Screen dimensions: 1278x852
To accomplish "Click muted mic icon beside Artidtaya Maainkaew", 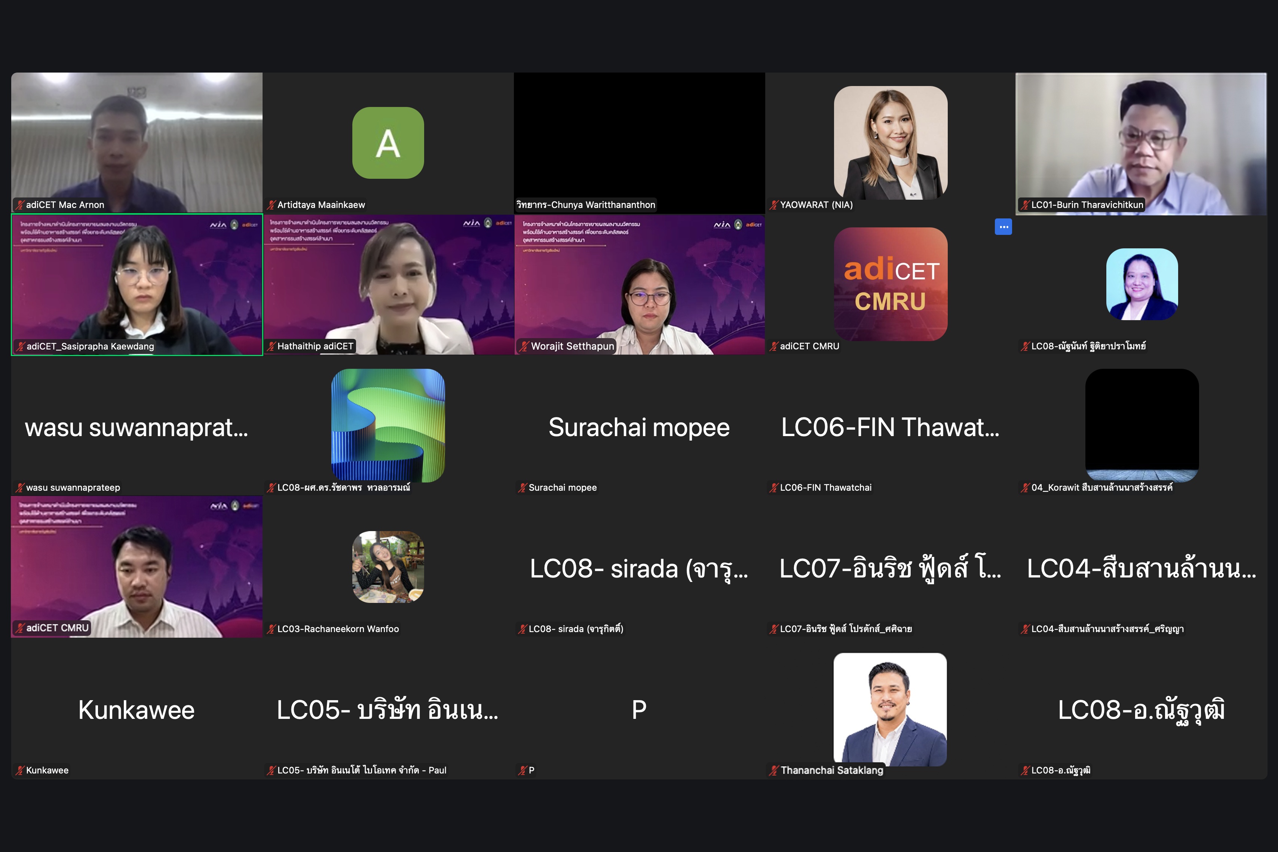I will [271, 205].
